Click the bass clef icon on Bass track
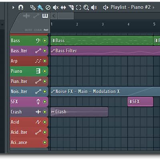Image resolution: width=160 pixels, height=160 pixels. tap(38, 40)
